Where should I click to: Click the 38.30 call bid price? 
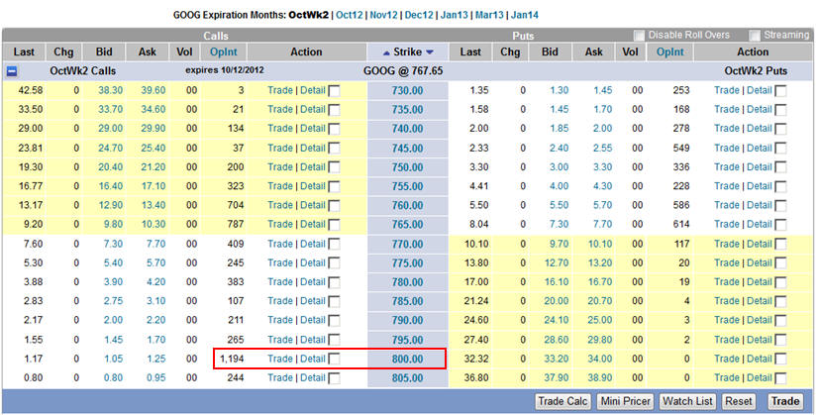pos(111,90)
